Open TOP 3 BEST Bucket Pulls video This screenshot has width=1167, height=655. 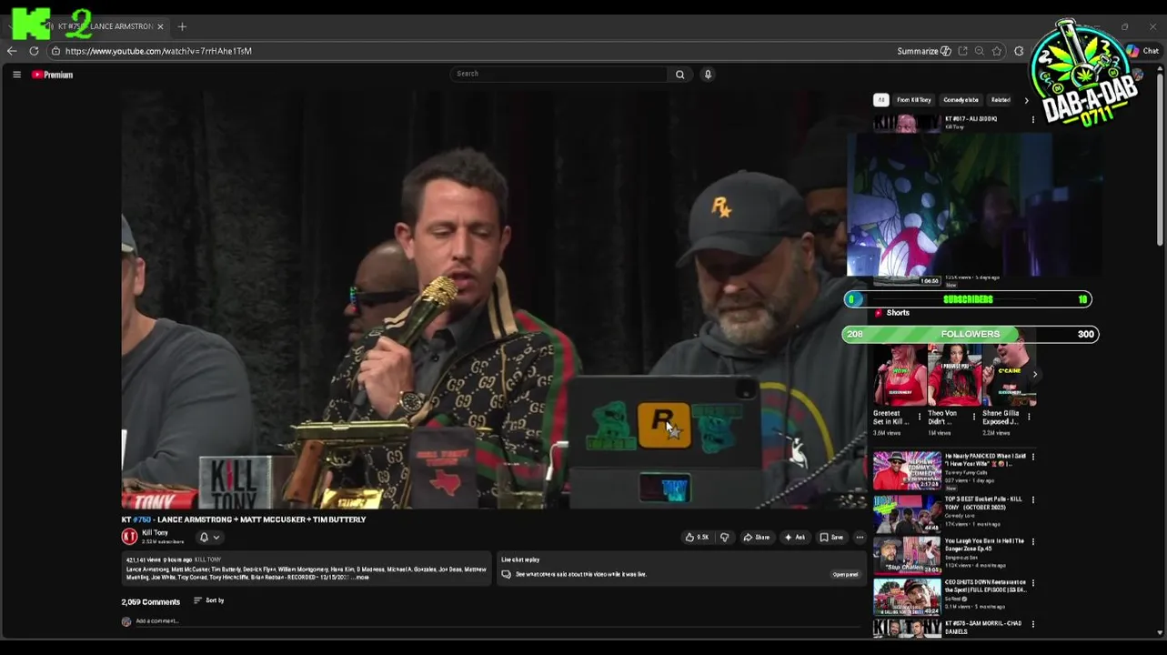pos(907,514)
